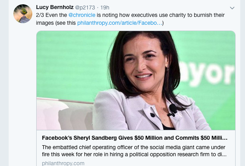Screen dimensions: 245x166
Task: Open the Sheryl Sandberg article preview photo
Action: (135, 80)
